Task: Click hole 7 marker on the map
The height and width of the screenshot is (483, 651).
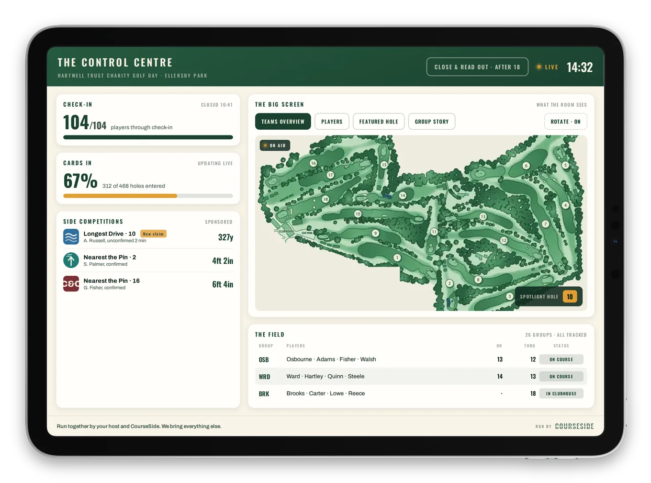Action: coord(545,224)
